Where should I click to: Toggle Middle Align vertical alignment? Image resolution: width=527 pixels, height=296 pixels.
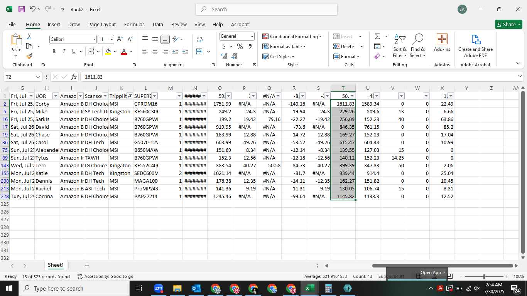155,39
